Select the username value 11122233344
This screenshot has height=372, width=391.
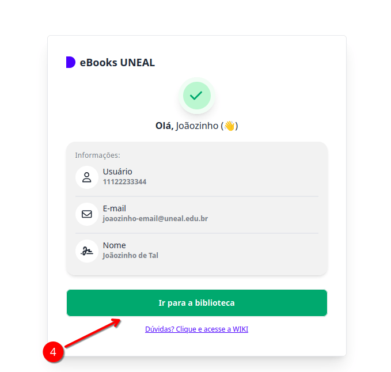coord(124,182)
